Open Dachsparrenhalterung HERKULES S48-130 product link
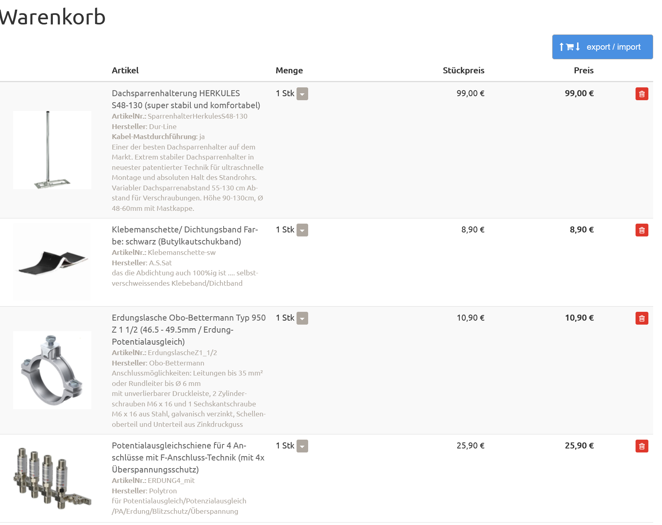The height and width of the screenshot is (525, 662). (x=186, y=99)
